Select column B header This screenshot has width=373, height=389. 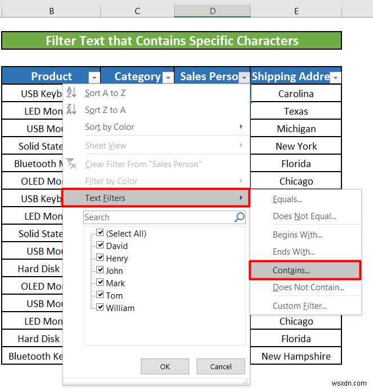tap(51, 11)
